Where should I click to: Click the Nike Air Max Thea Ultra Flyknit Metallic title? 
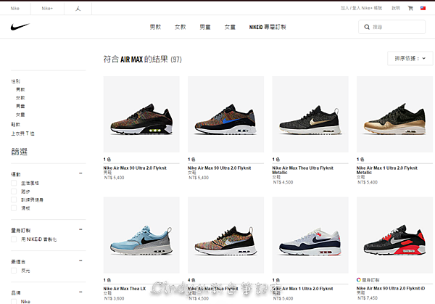(302, 170)
